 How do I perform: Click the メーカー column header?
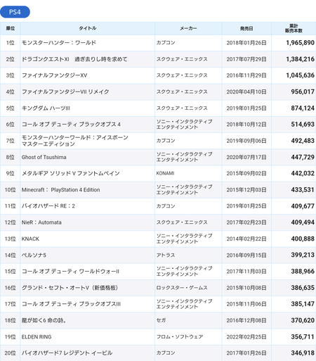[x=188, y=28]
